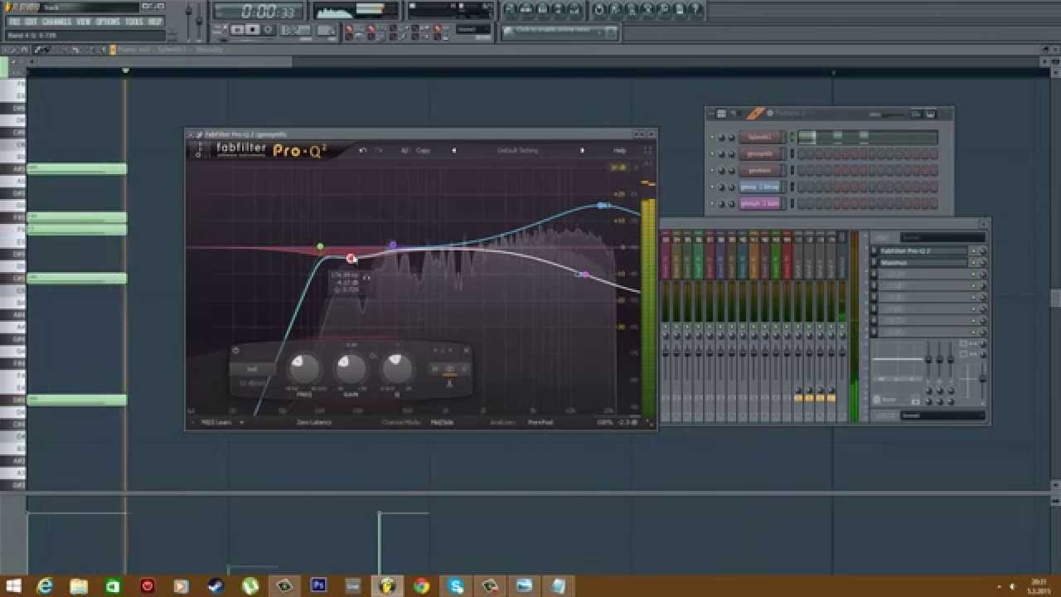The image size is (1061, 597).
Task: Delete the band via the X icon
Action: [x=467, y=349]
